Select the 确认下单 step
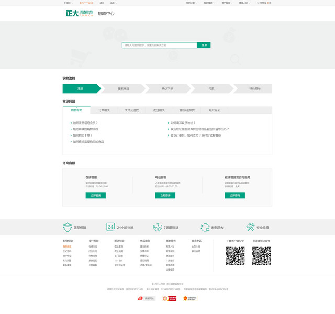Viewport: 335px width, 314px height. click(x=167, y=88)
